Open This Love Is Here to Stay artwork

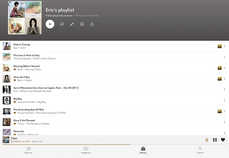7,57
